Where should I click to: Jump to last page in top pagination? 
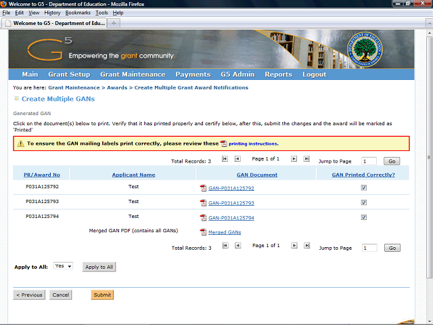pyautogui.click(x=306, y=159)
